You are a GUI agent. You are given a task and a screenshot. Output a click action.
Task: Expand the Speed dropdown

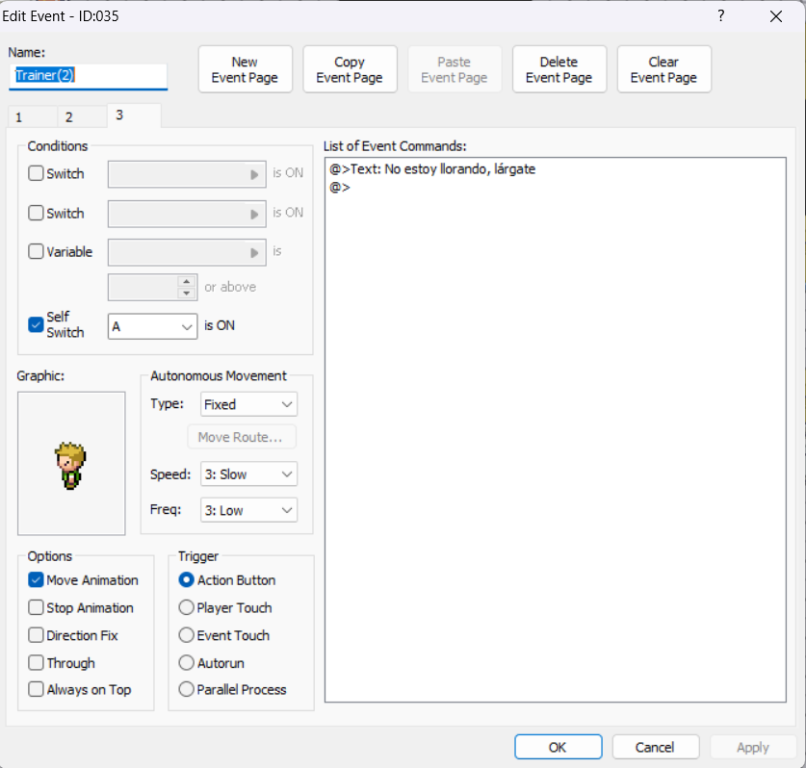(x=248, y=474)
